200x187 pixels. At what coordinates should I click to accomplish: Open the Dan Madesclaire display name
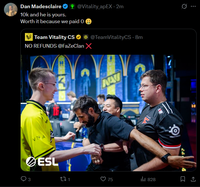pos(41,6)
